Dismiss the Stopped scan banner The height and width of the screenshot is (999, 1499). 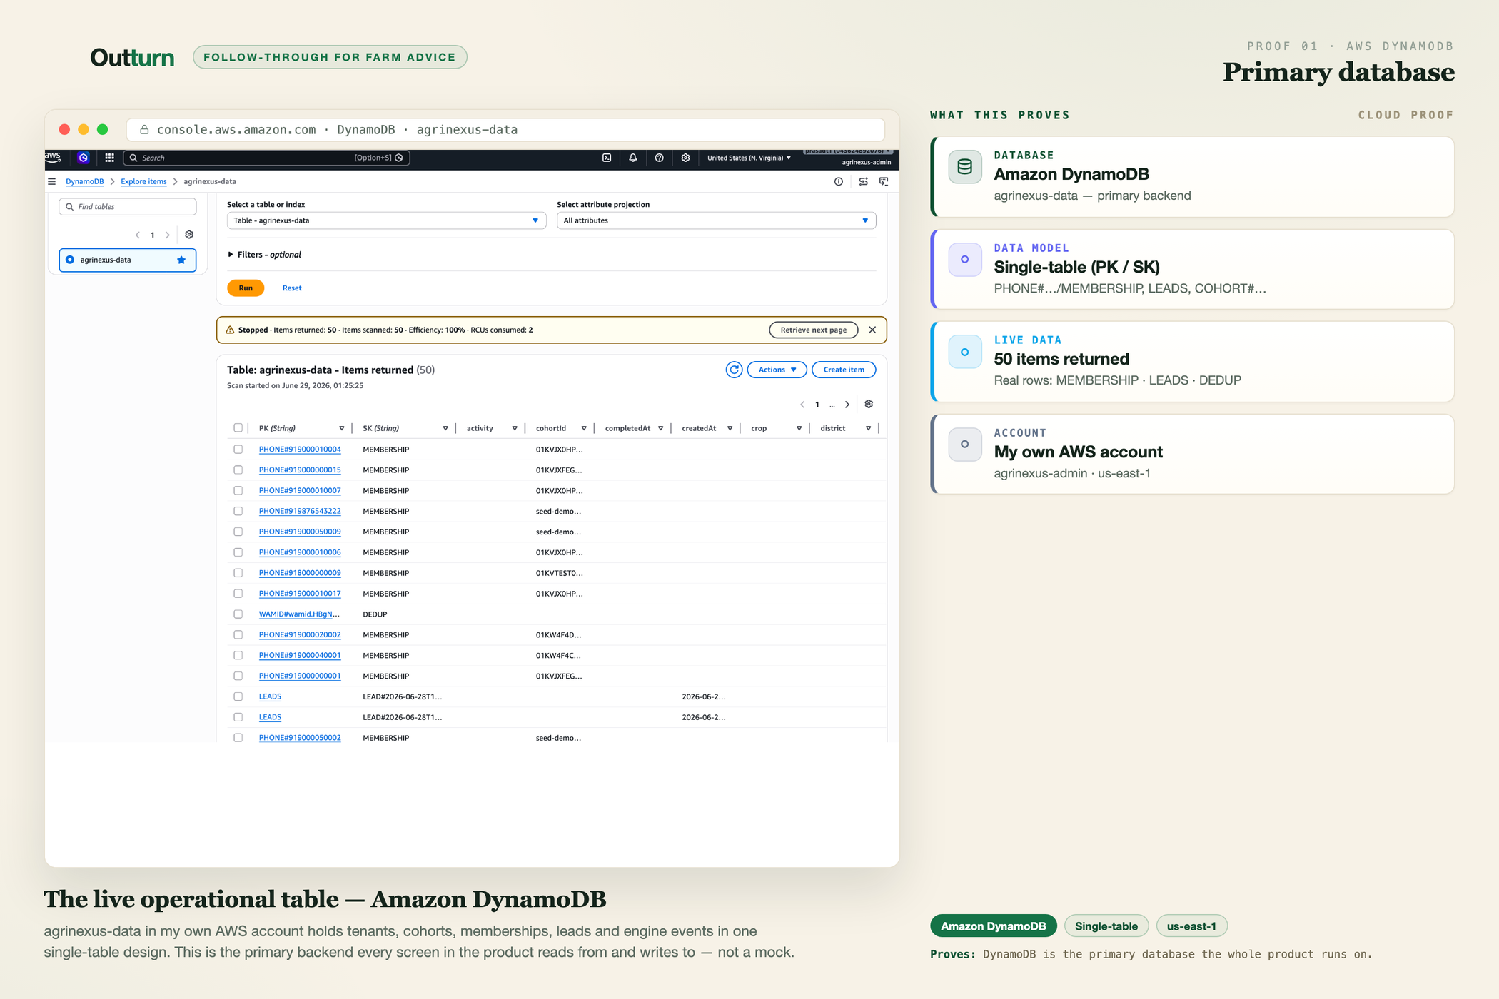tap(872, 330)
